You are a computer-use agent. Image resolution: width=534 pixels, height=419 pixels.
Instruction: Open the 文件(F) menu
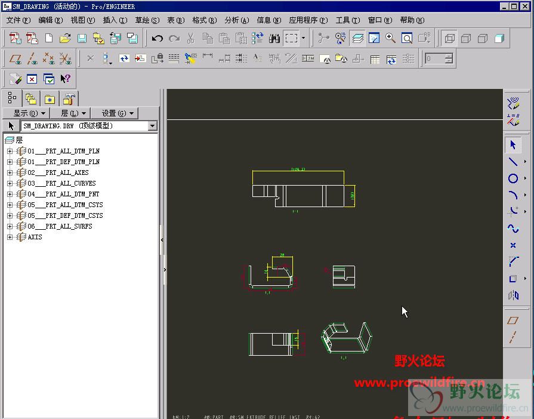[x=18, y=20]
